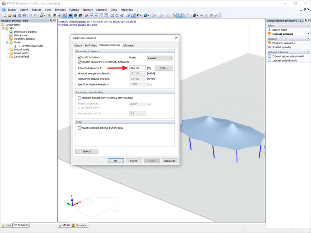Click the Intenzita turbulence I input field
311x233 pixels.
(x=137, y=68)
